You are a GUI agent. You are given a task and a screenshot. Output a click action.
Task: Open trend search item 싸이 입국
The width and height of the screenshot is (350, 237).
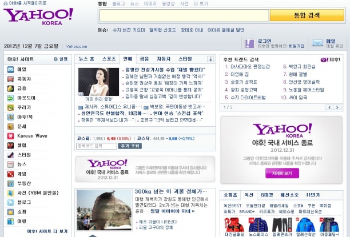[x=298, y=98]
